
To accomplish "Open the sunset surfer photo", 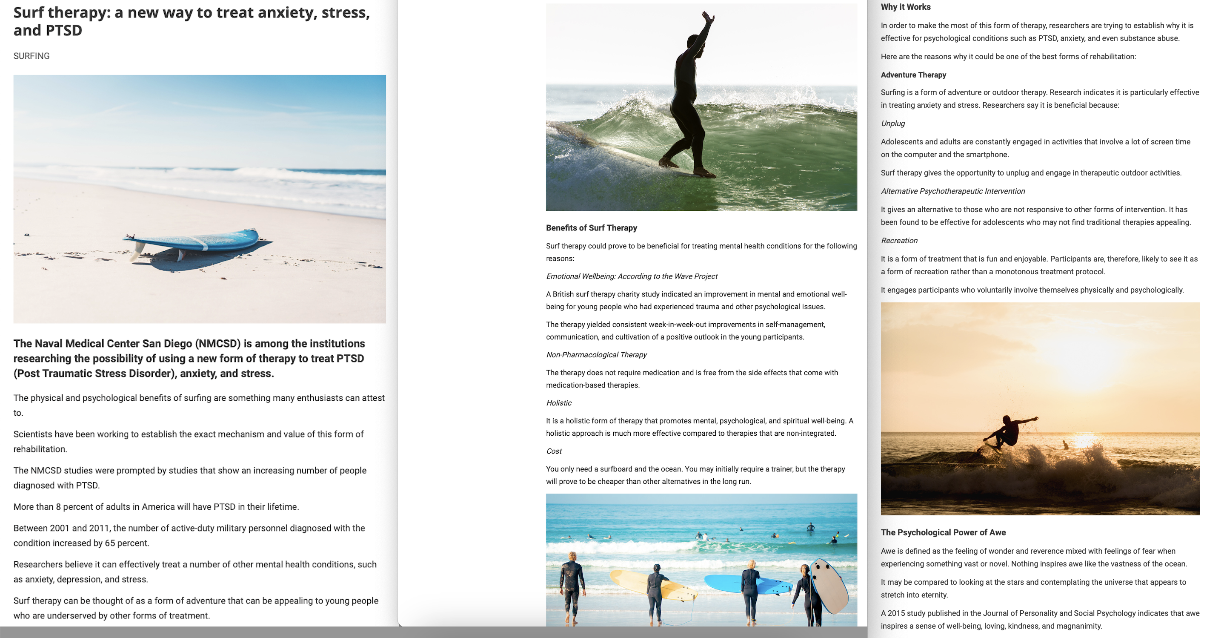I will (1040, 409).
